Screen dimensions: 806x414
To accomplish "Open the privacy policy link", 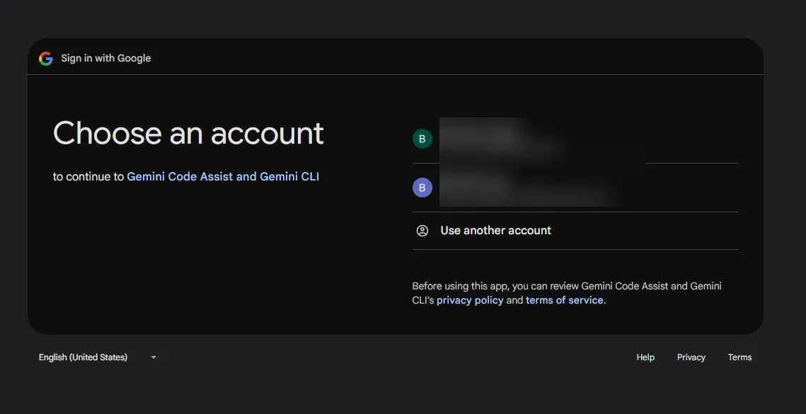I will pyautogui.click(x=470, y=300).
